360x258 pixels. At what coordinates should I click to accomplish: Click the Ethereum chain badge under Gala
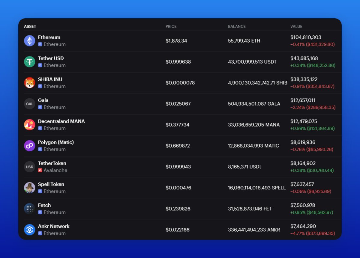pyautogui.click(x=40, y=107)
